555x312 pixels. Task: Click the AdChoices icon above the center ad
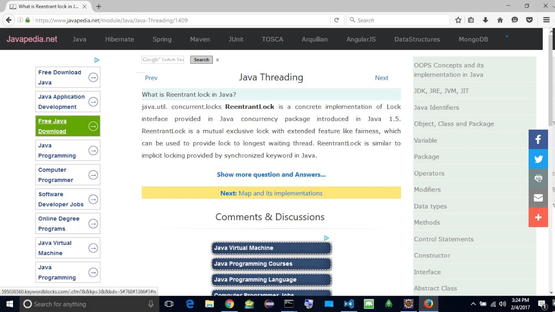(x=326, y=238)
